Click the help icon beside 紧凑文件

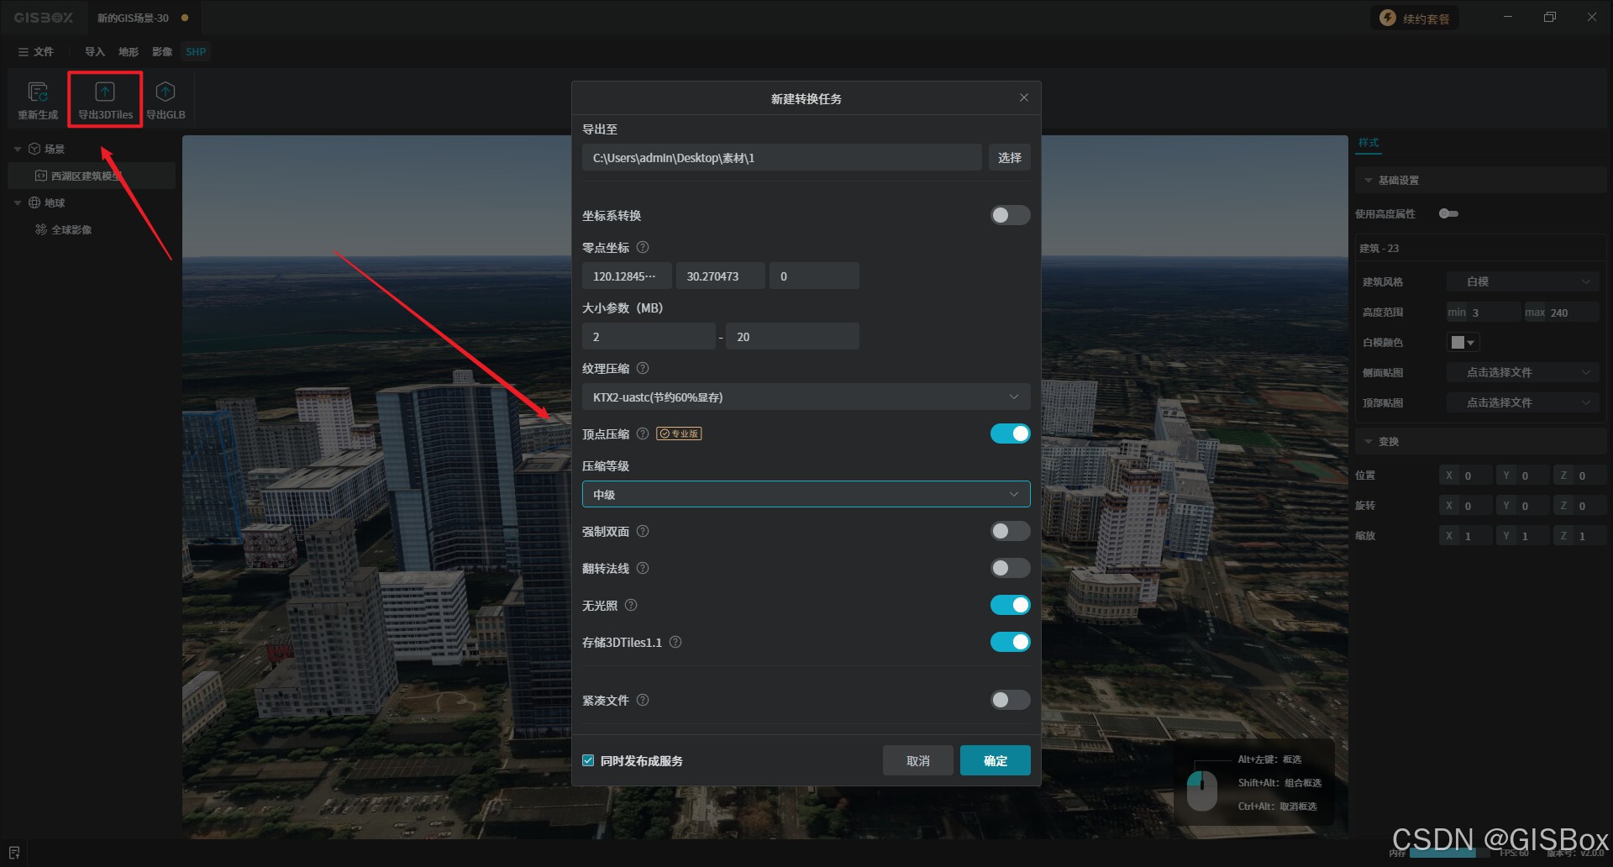click(x=643, y=701)
